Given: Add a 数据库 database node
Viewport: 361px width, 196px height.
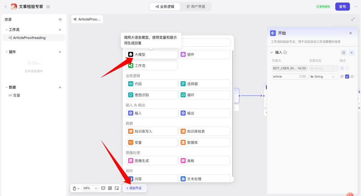Looking at the screenshot, I should pos(204,142).
